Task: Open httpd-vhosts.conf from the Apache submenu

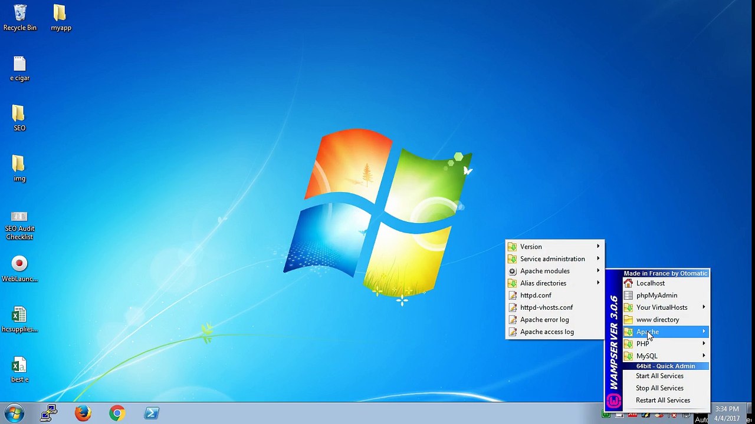Action: pyautogui.click(x=555, y=307)
